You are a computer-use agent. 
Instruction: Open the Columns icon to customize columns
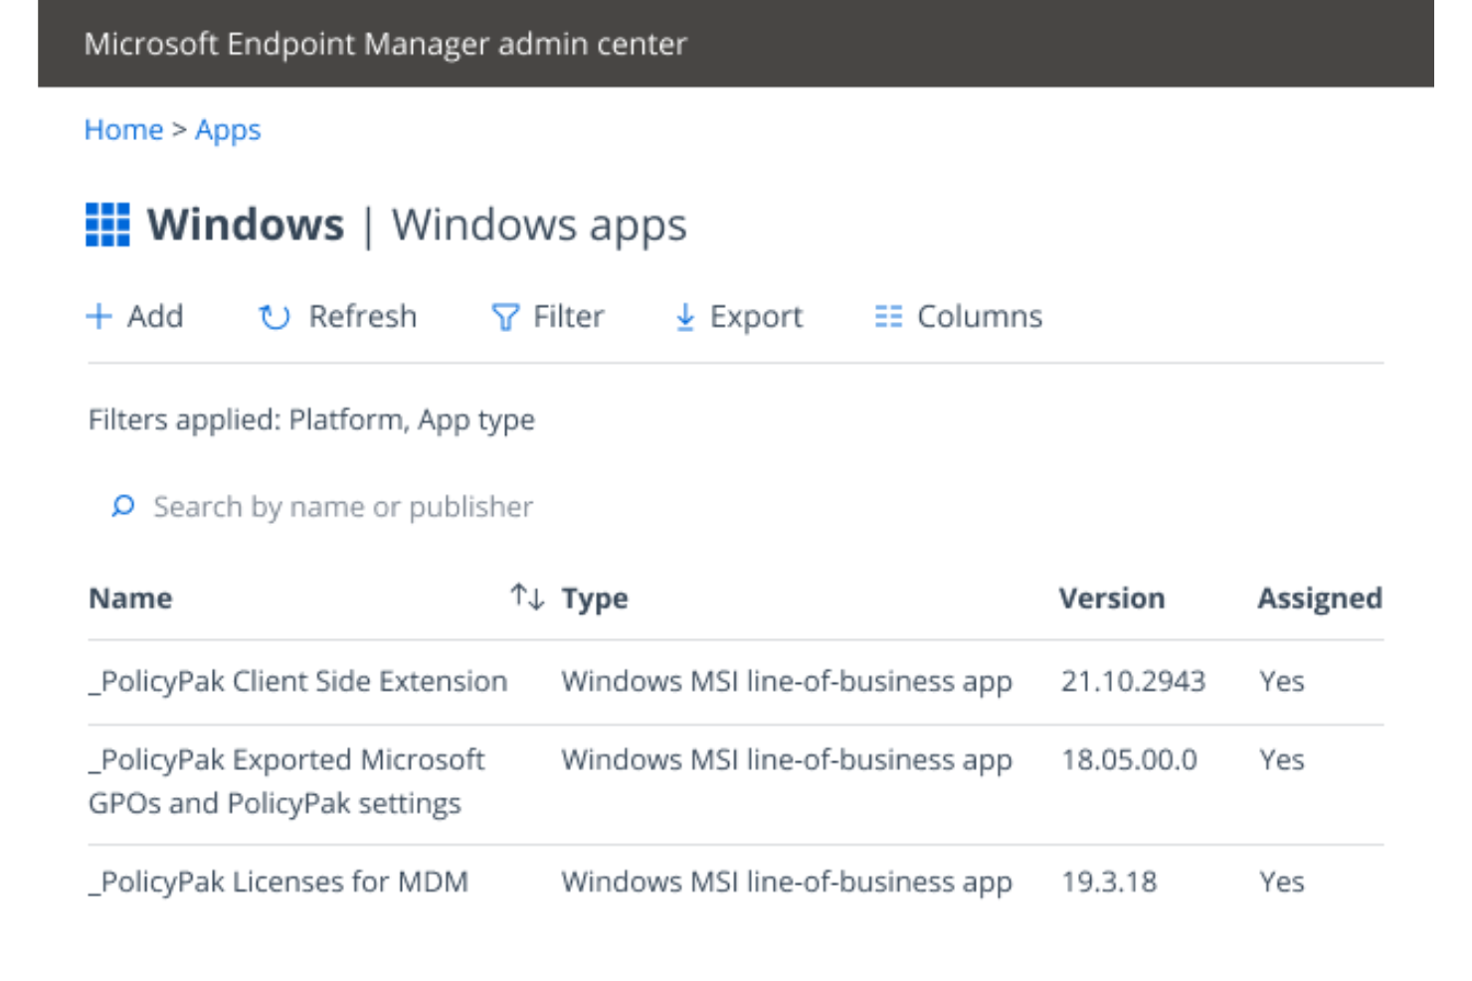pyautogui.click(x=888, y=316)
